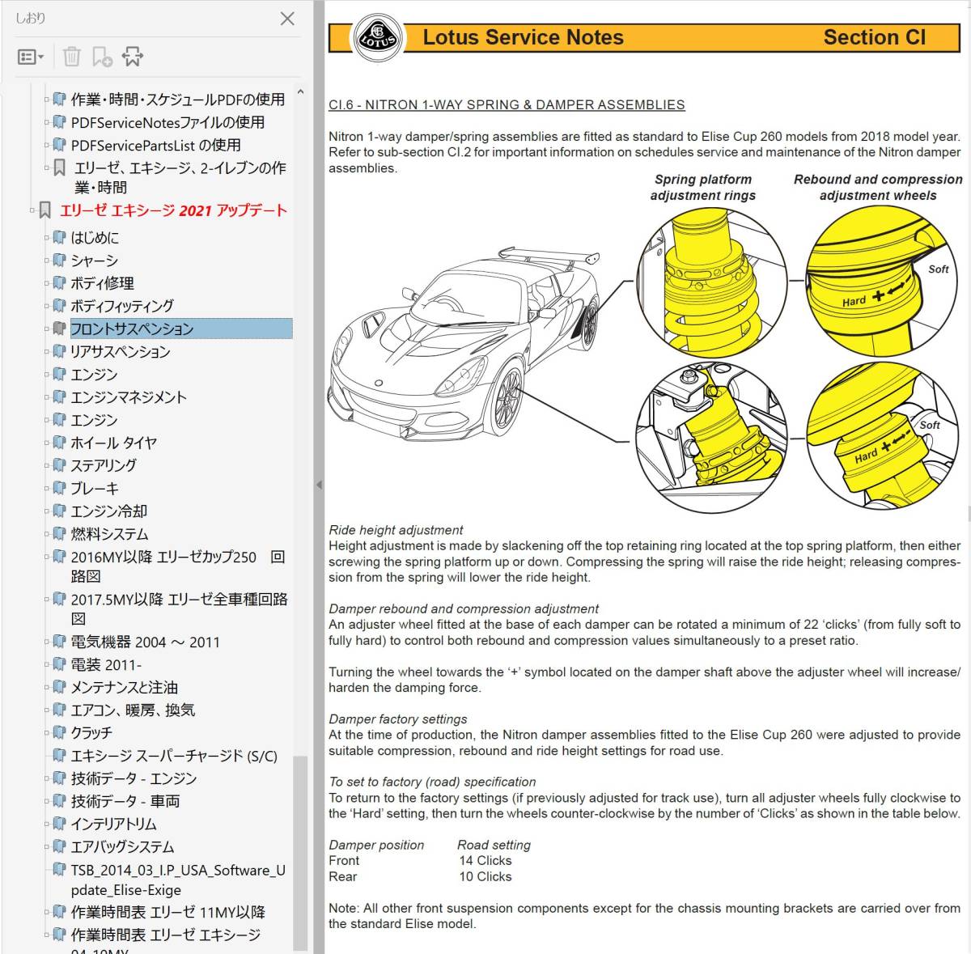Open bookmark PDFServiceNotesファイルの使用
The image size is (971, 954).
(167, 122)
